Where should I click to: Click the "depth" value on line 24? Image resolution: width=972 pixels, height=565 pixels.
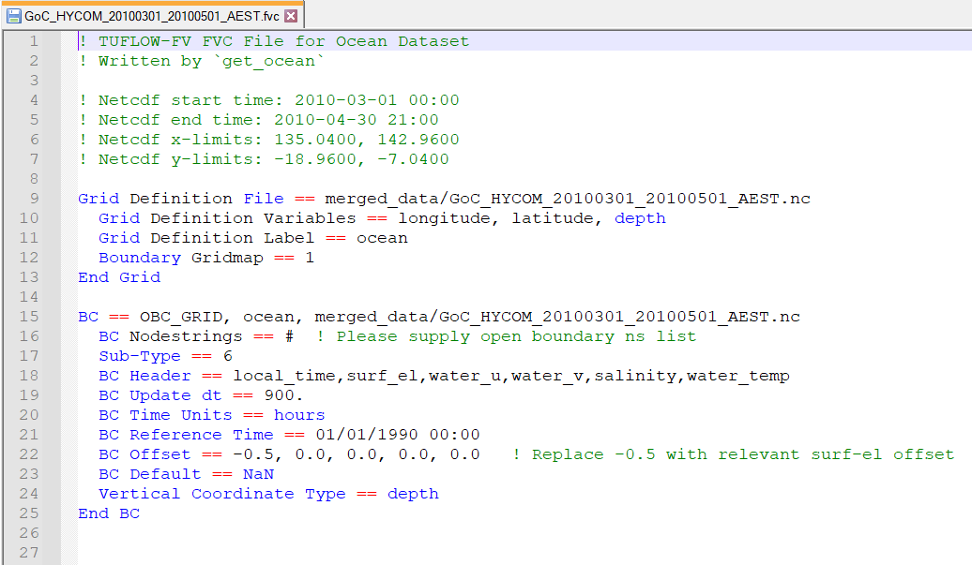[413, 494]
